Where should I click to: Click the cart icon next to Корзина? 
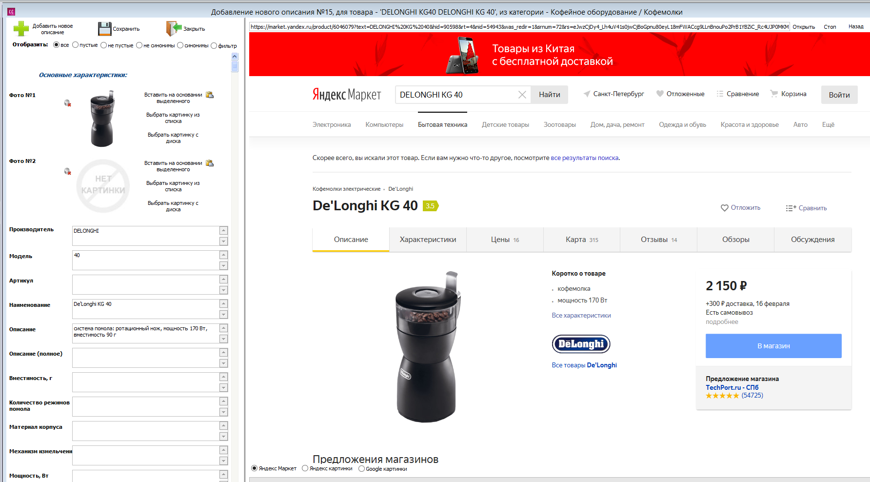tap(774, 94)
